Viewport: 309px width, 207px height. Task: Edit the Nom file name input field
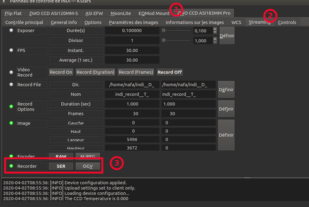tap(188, 94)
